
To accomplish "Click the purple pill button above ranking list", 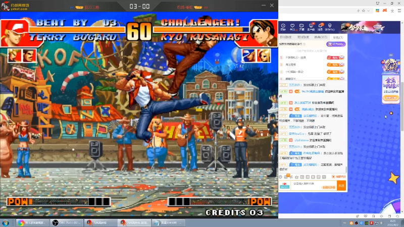I will (336, 44).
